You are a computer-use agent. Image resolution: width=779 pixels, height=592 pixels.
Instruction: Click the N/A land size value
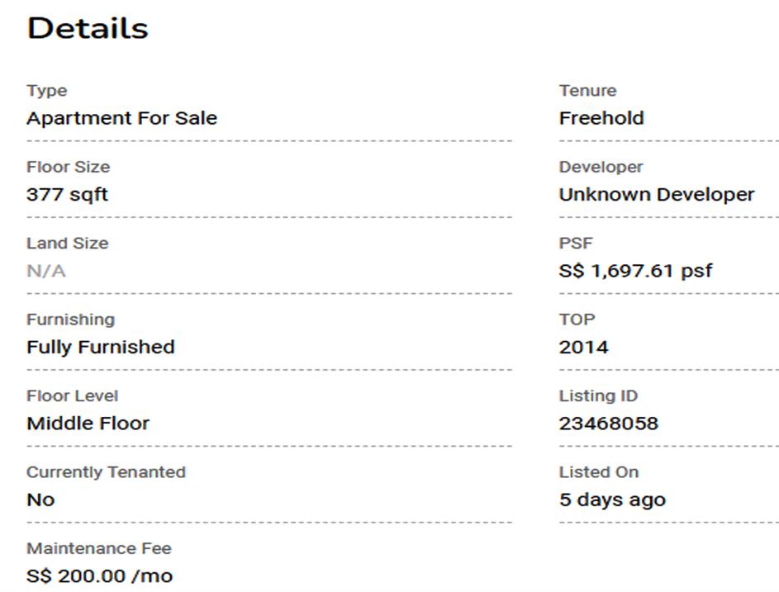tap(45, 271)
